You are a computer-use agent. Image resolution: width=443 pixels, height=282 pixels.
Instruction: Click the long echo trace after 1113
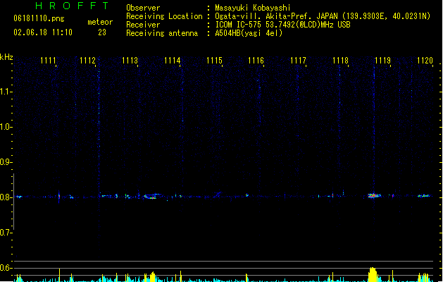click(151, 196)
